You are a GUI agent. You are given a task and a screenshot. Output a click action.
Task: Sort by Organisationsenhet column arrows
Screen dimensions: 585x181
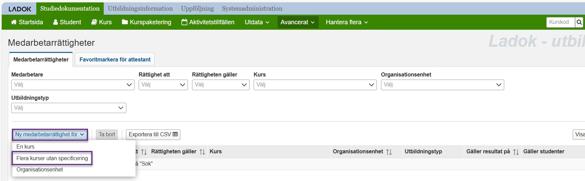click(x=389, y=152)
